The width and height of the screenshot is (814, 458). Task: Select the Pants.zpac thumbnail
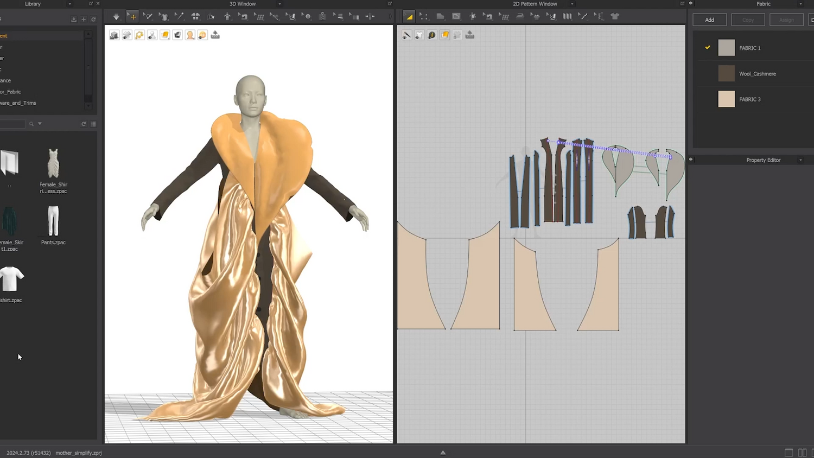53,221
